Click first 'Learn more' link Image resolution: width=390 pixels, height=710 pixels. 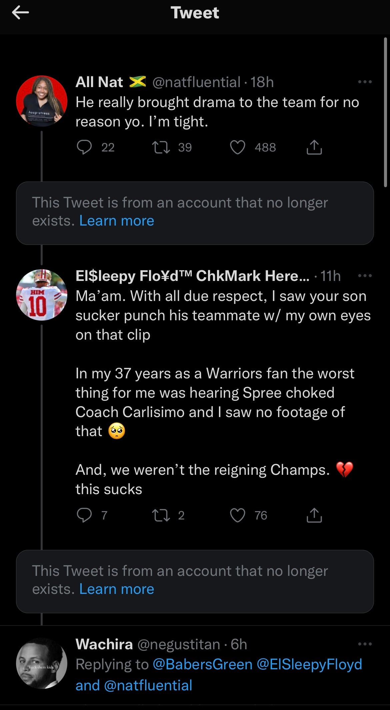(117, 221)
